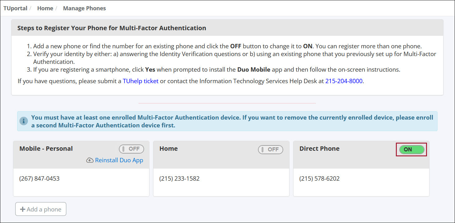Open the Reinstall Duo App link

pos(119,160)
